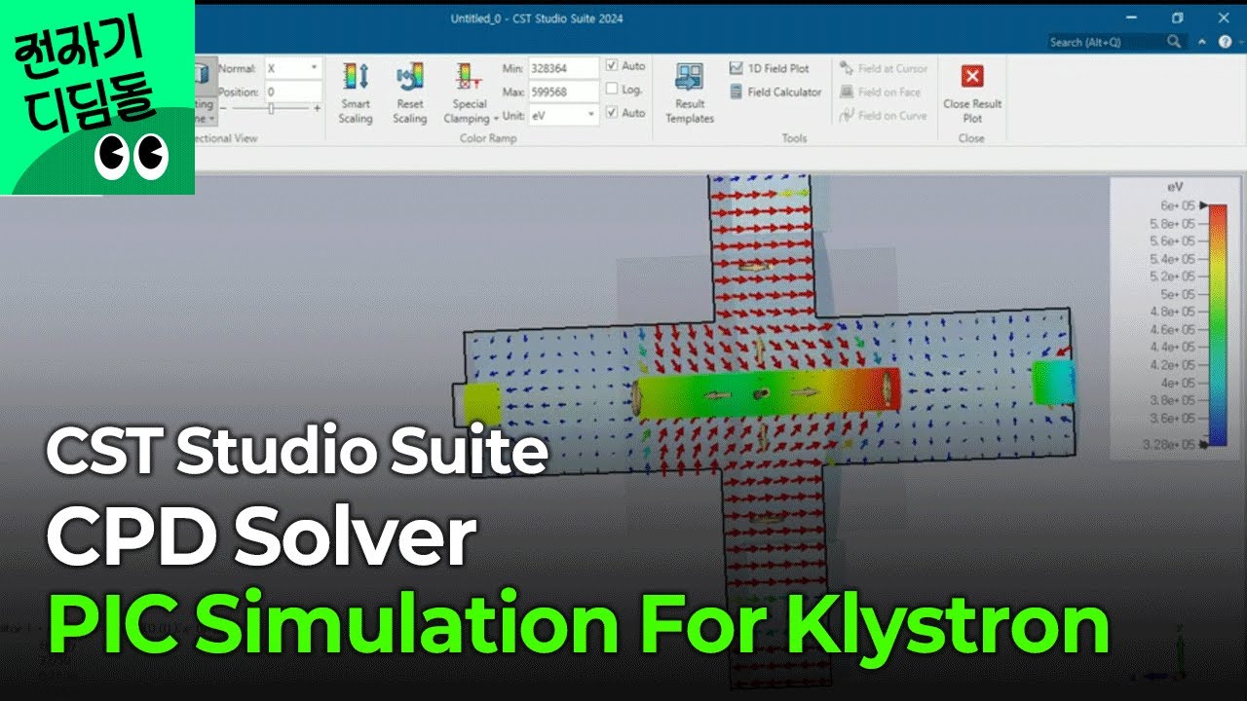Click the minus button of position slider
Screen dimensions: 1247x701
[x=222, y=109]
